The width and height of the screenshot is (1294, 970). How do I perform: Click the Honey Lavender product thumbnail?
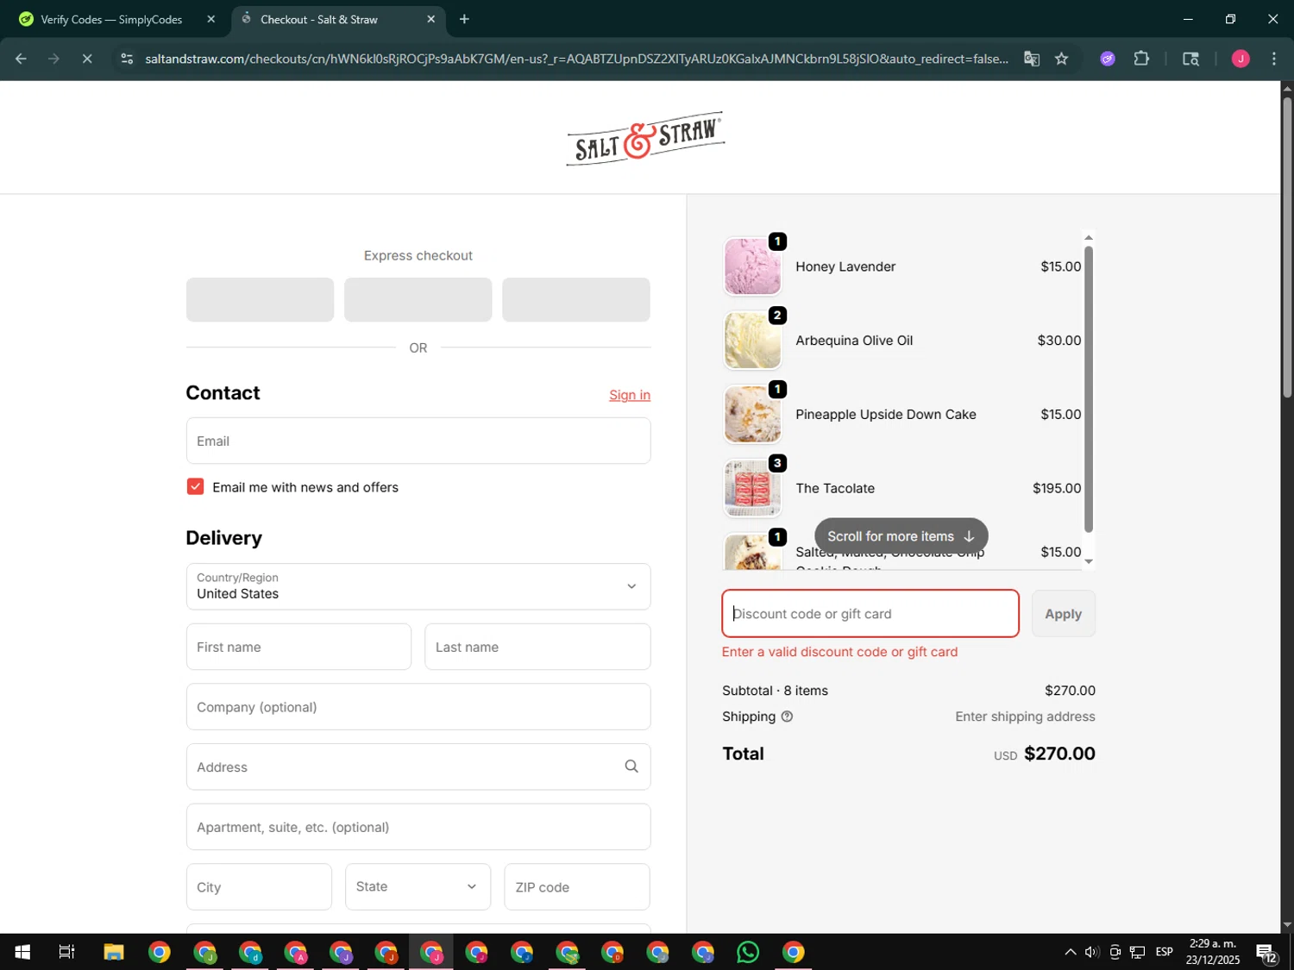click(x=752, y=266)
